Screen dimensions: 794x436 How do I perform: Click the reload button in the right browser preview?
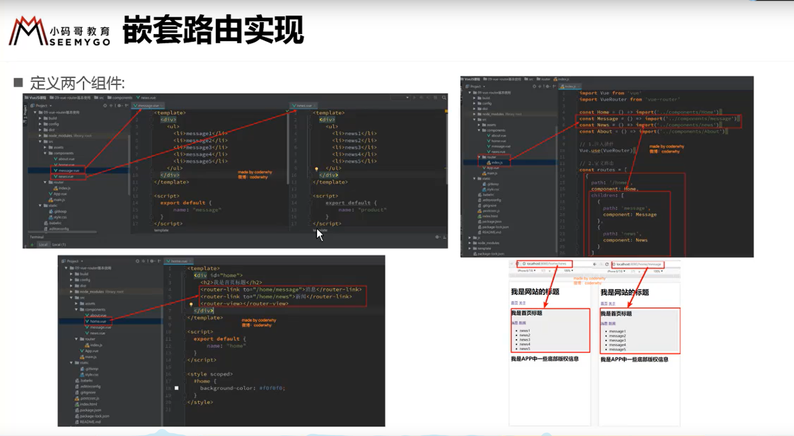click(607, 264)
